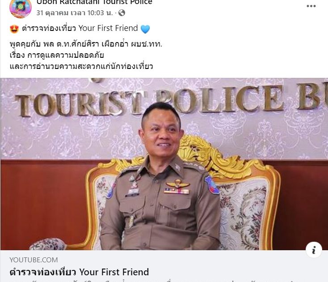
Task: Click the globe public-audience icon
Action: 122,13
